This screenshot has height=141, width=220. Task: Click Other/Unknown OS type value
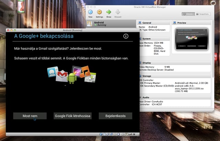(x=157, y=30)
